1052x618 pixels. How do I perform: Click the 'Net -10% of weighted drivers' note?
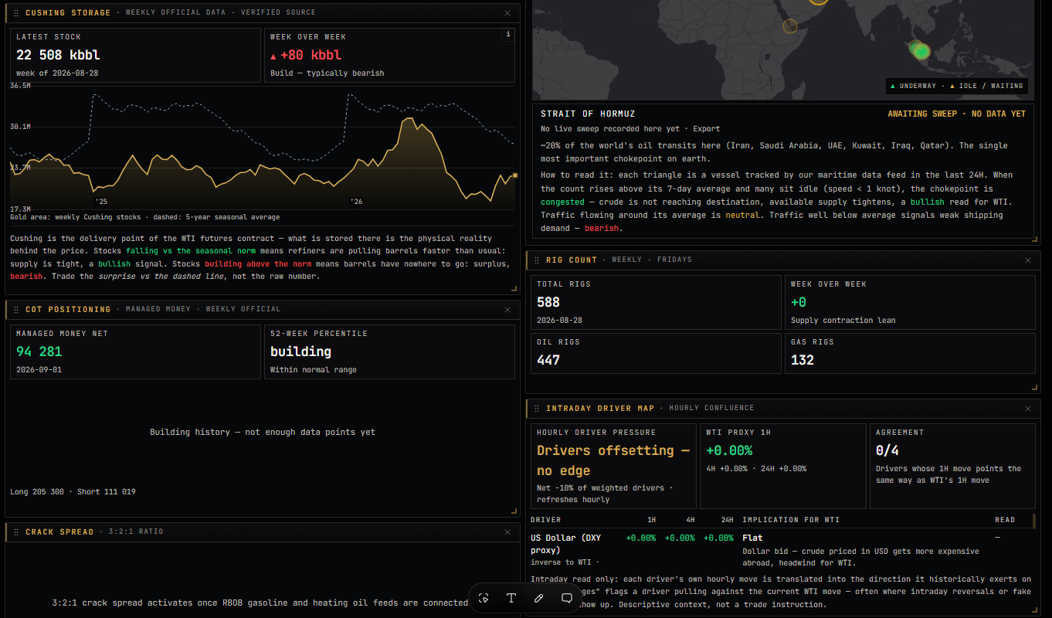tap(603, 494)
